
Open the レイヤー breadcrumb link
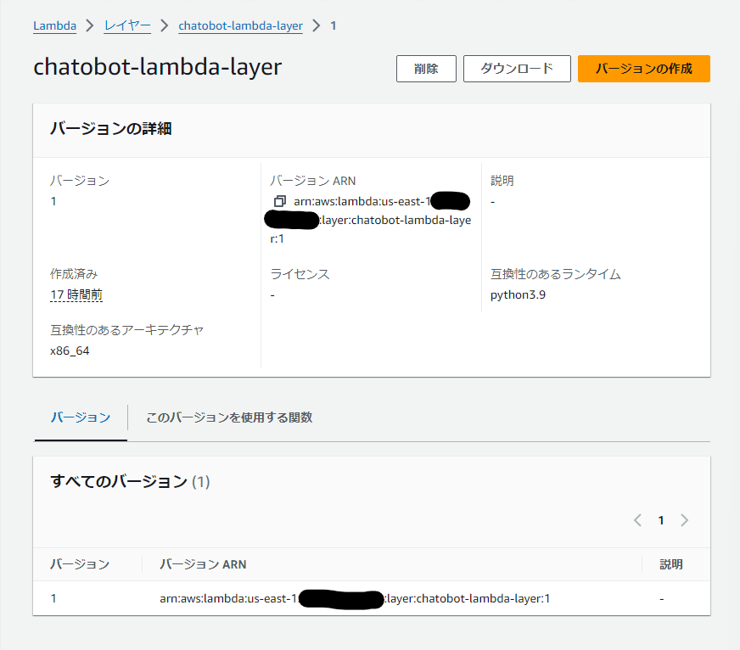[x=127, y=26]
